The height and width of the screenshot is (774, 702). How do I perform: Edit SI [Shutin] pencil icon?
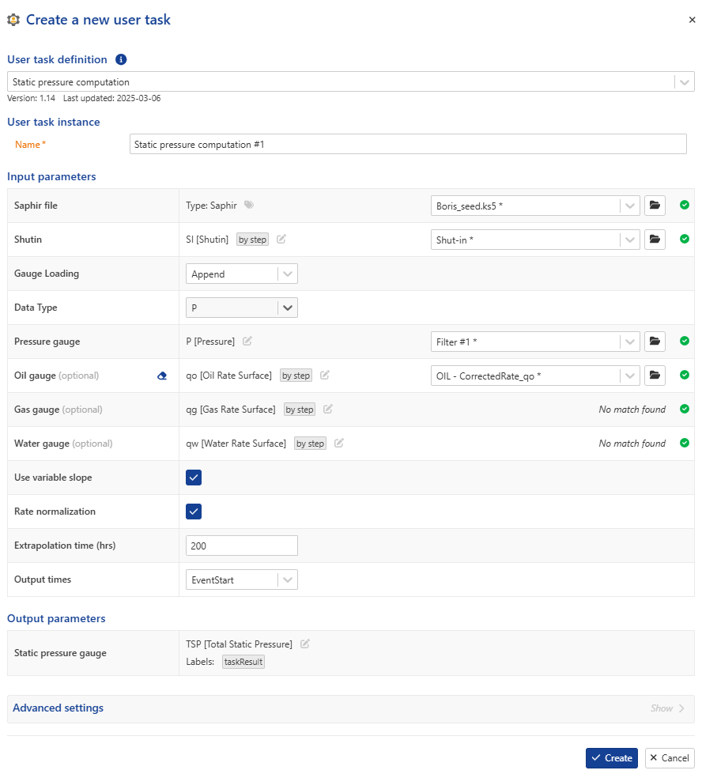[x=281, y=240]
